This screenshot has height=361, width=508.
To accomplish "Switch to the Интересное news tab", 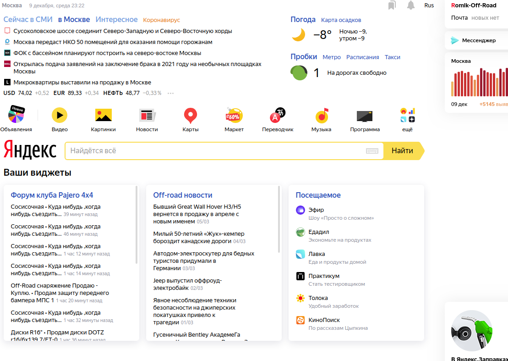I will 116,20.
